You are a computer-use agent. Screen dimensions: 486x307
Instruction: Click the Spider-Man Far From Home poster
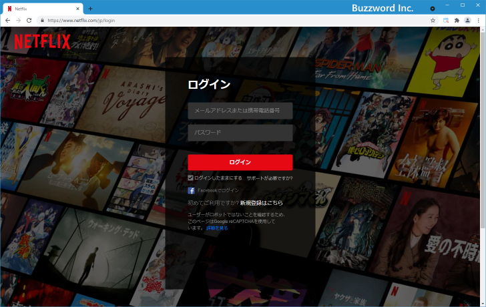tap(353, 59)
